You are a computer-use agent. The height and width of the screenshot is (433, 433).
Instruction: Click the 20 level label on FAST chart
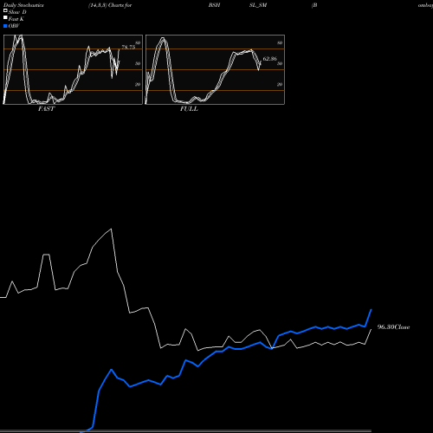click(x=138, y=84)
